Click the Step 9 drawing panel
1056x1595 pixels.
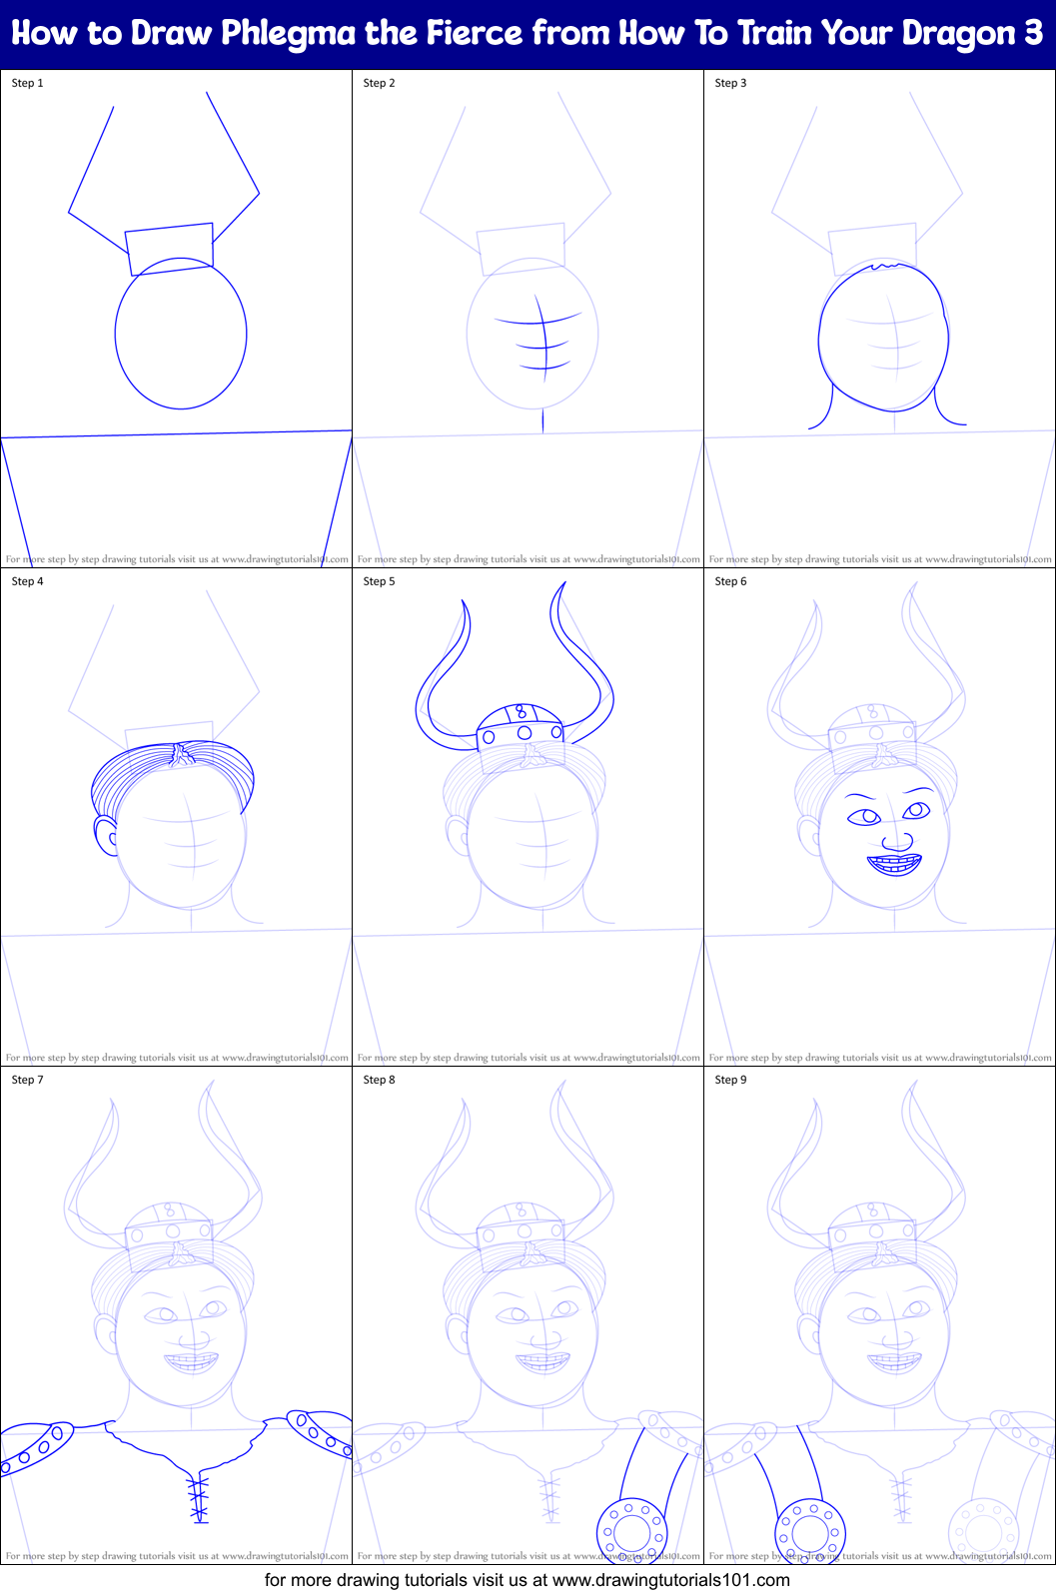coord(879,1316)
